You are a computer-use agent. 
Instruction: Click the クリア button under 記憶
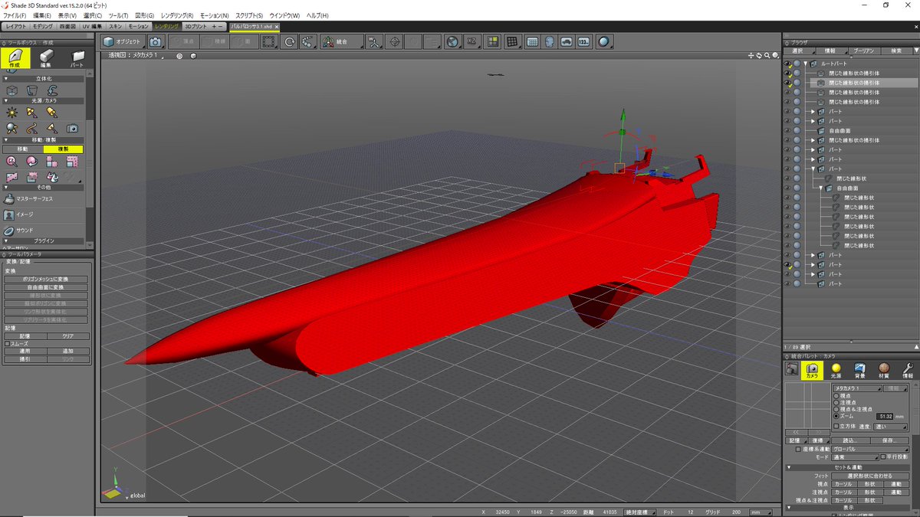click(68, 336)
